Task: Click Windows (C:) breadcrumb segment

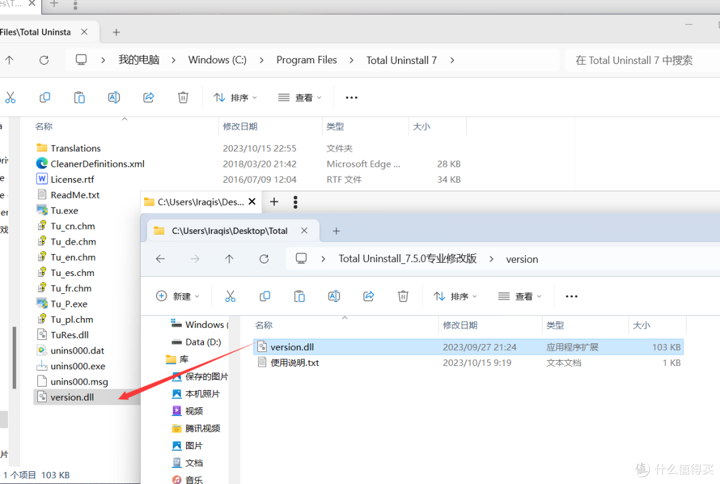Action: click(217, 60)
